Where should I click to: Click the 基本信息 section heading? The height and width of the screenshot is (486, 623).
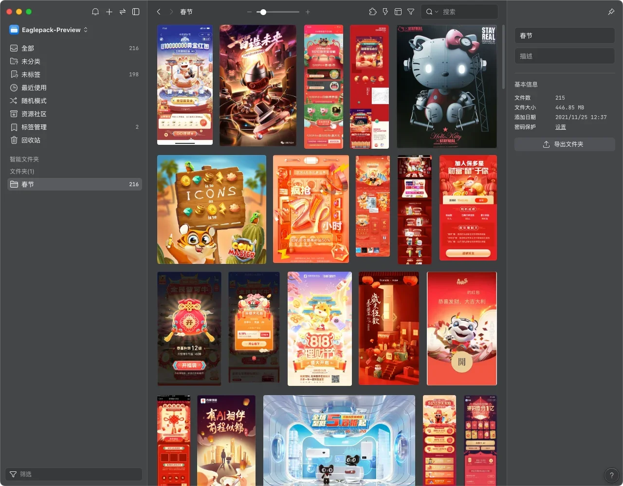click(526, 85)
